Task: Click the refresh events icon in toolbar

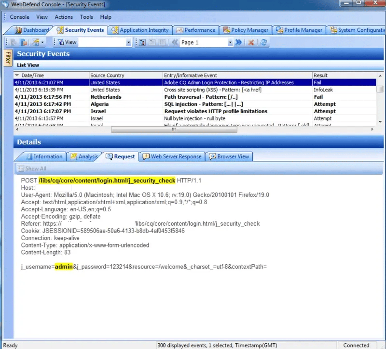Action: 263,42
